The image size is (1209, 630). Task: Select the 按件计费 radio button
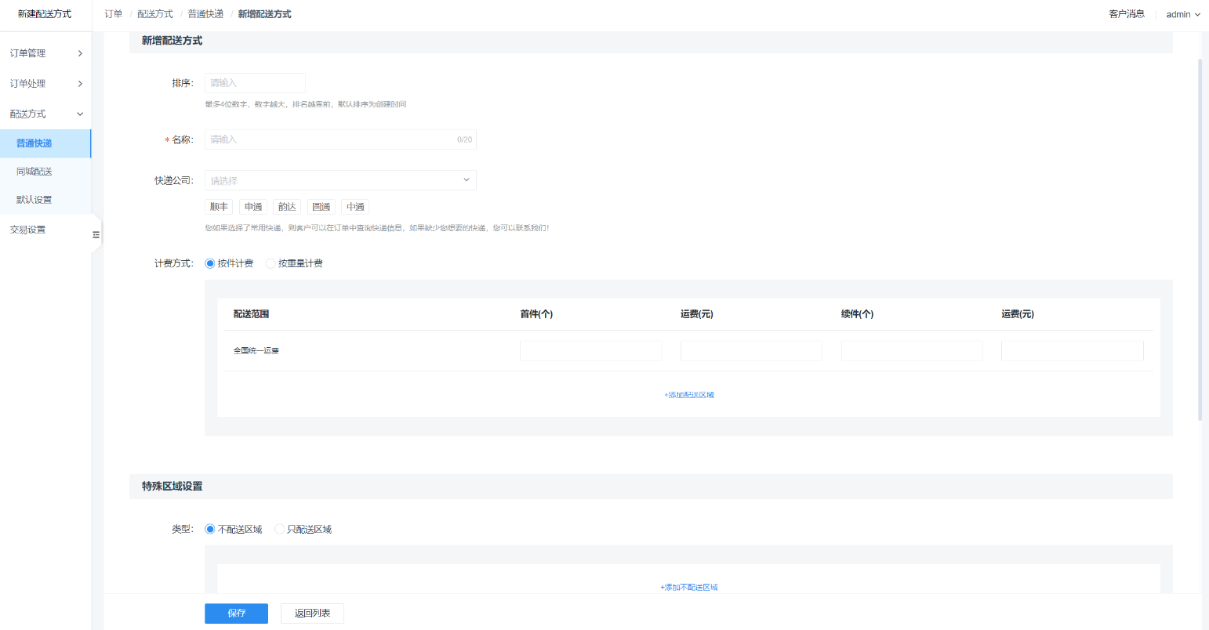pos(210,263)
